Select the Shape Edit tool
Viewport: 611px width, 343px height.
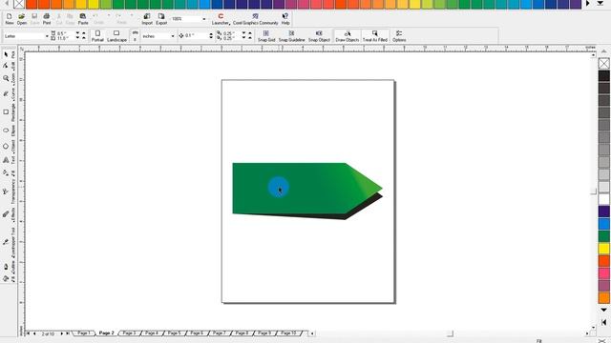click(x=6, y=66)
